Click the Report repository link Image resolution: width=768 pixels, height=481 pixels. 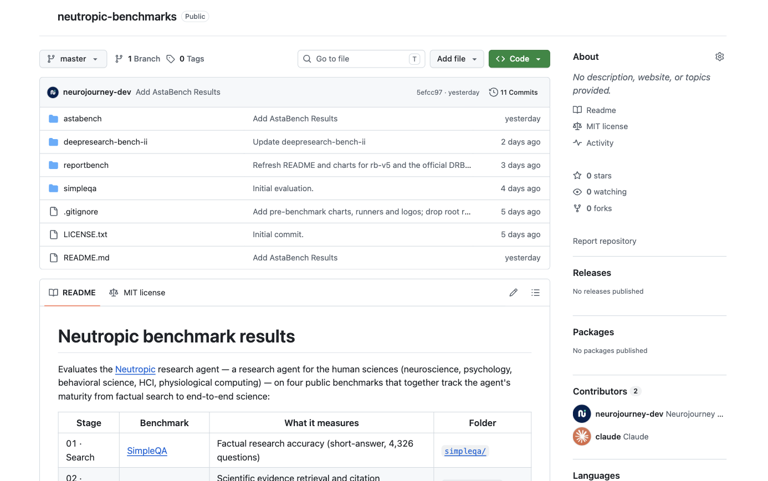(x=605, y=241)
